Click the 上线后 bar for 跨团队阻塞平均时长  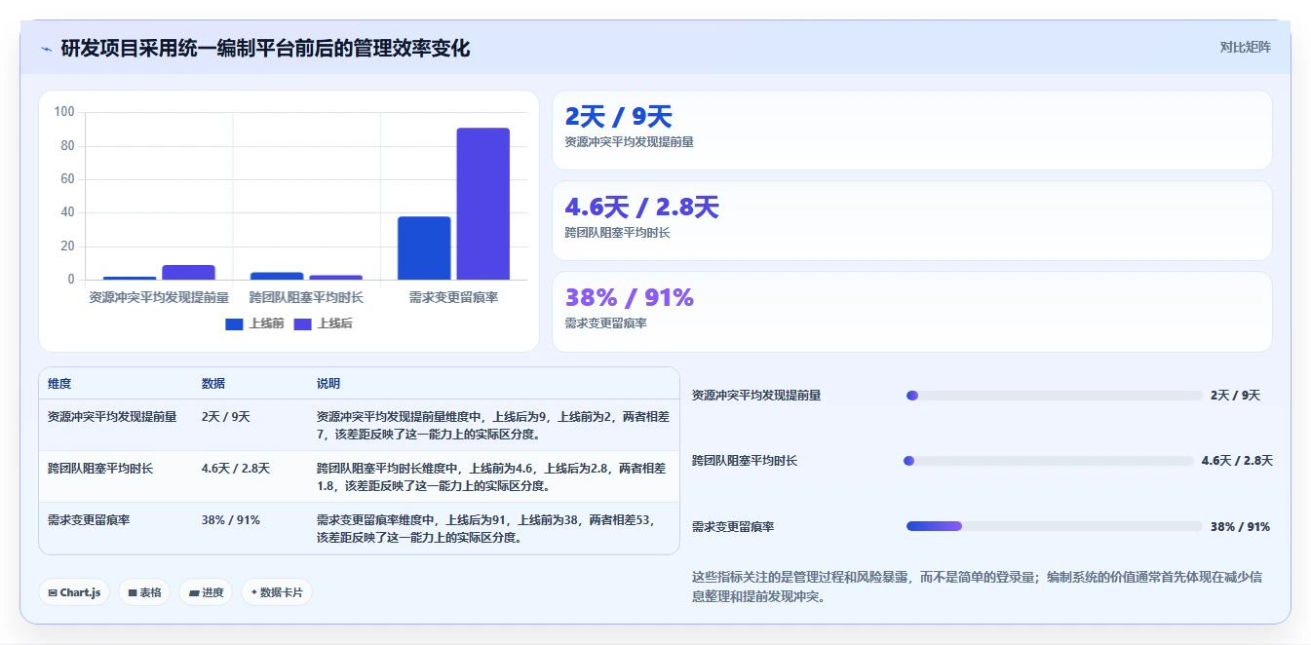point(336,278)
